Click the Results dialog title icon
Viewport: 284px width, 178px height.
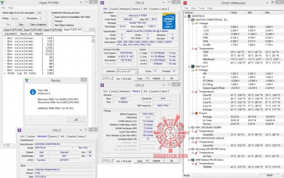click(x=27, y=81)
